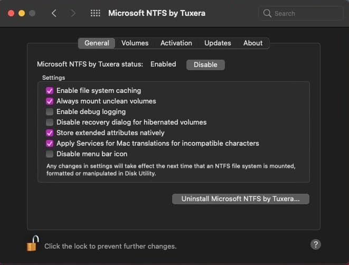Click into the Search field
The height and width of the screenshot is (265, 349).
301,13
